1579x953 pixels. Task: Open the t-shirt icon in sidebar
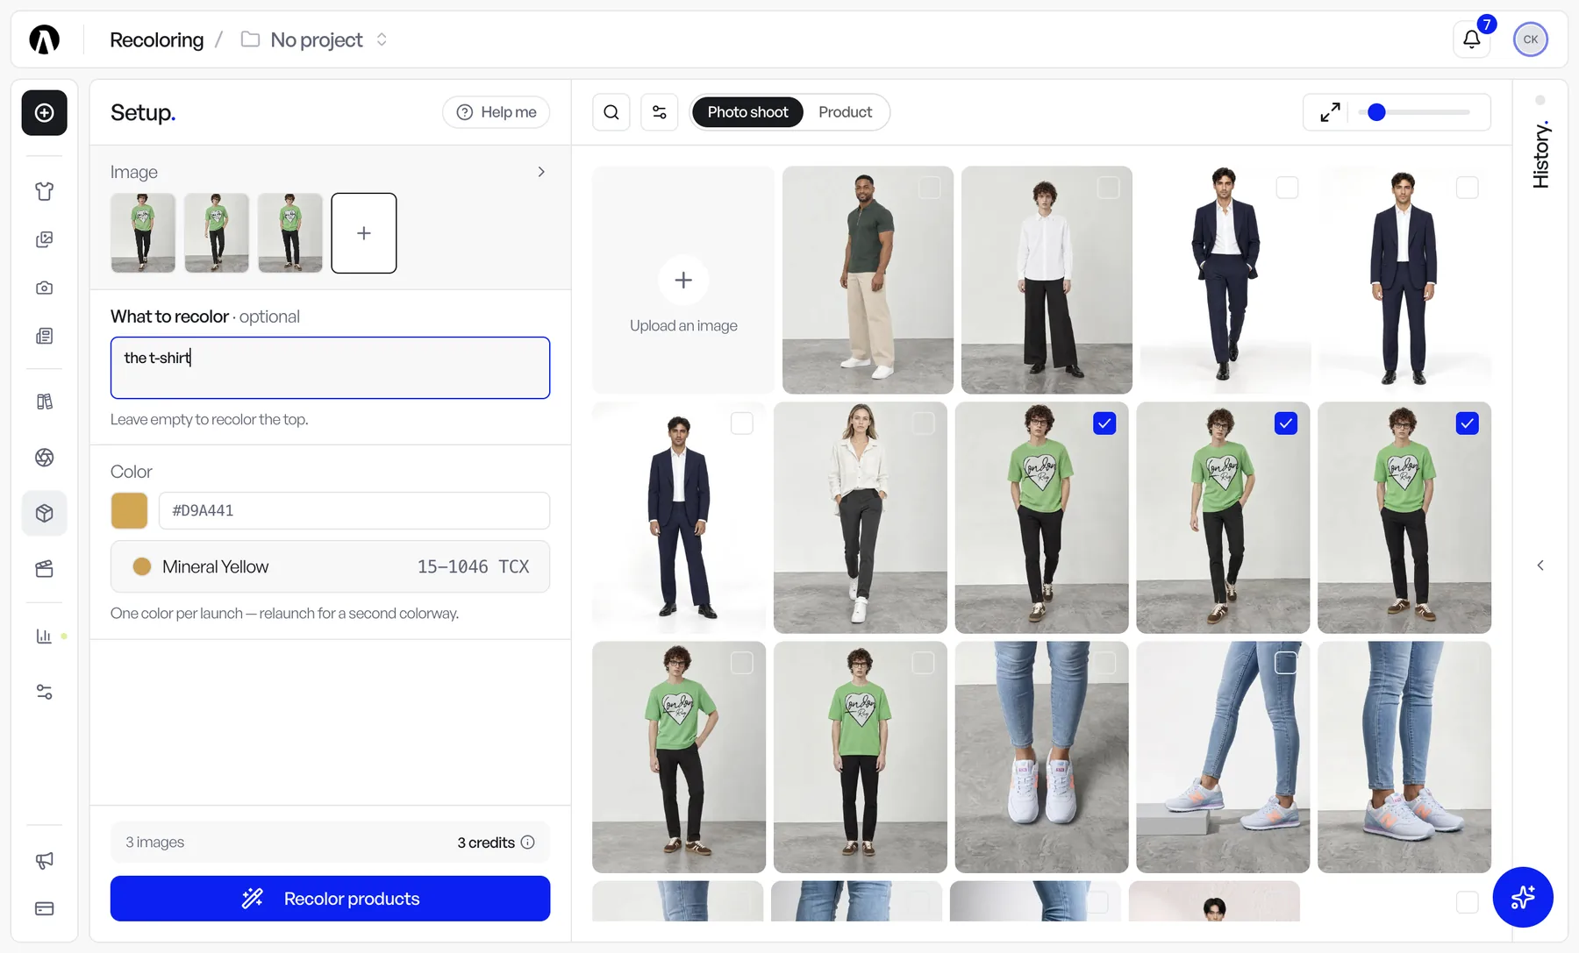tap(45, 191)
